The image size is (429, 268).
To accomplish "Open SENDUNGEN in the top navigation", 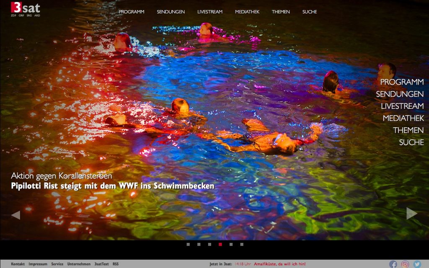I will point(171,12).
